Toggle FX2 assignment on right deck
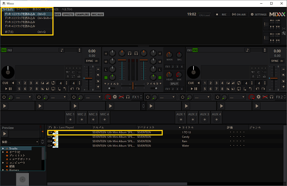The image size is (287, 186). 195,50
